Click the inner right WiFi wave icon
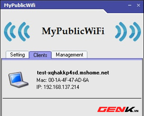 coord(121,32)
